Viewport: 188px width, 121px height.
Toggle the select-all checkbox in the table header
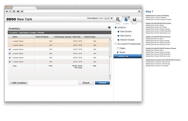10,37
